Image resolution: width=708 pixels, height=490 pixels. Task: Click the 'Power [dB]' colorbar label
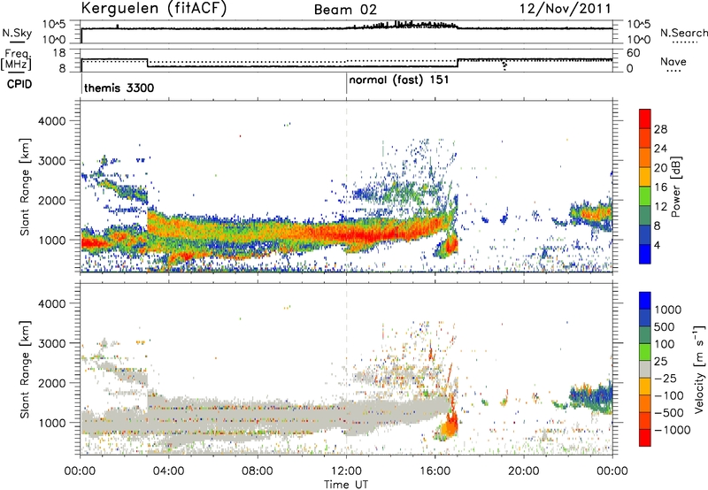(x=675, y=187)
